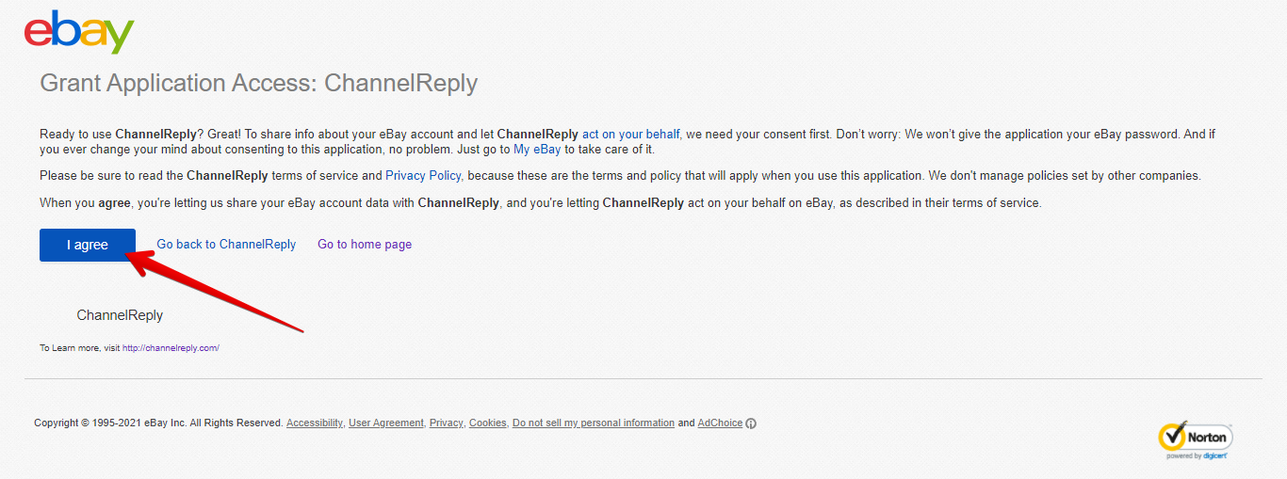Open the Cookies footer link
This screenshot has width=1287, height=479.
point(488,423)
